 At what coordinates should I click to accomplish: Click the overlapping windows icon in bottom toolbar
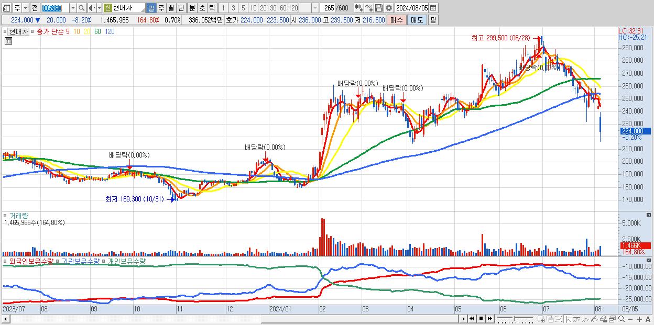(x=550, y=319)
